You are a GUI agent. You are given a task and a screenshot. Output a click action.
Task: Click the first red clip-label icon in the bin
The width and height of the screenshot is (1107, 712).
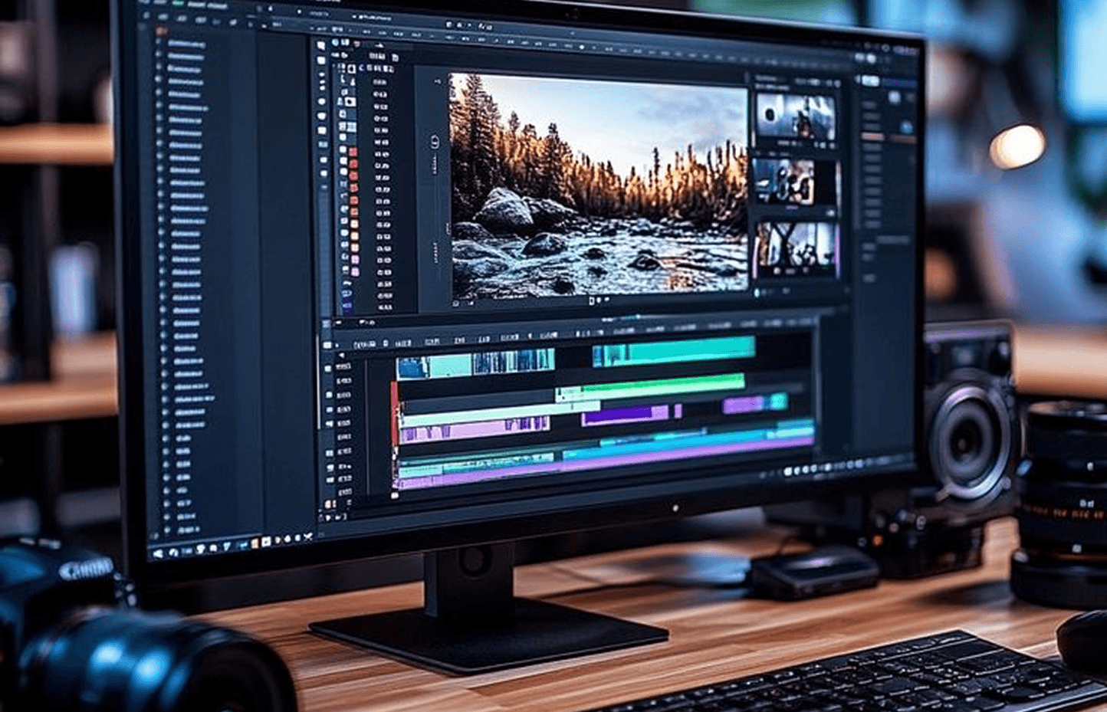coord(353,153)
